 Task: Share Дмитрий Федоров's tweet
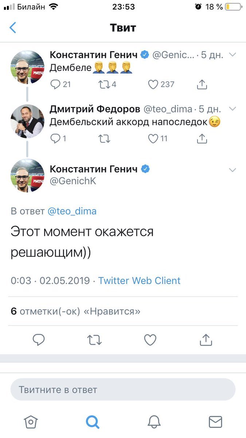202,139
